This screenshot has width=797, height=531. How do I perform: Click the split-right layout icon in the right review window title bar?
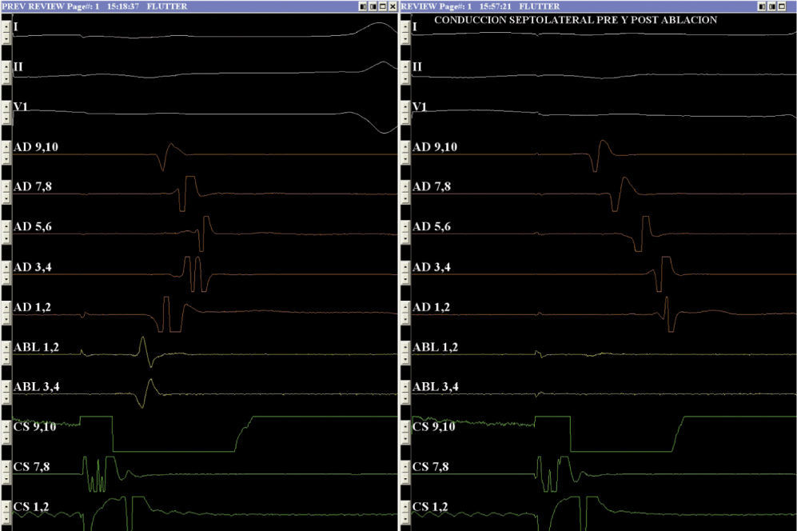coord(771,6)
